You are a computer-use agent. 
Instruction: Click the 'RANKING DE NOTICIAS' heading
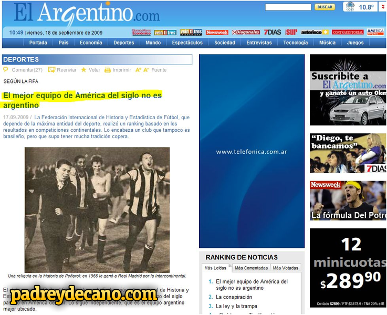click(x=242, y=257)
